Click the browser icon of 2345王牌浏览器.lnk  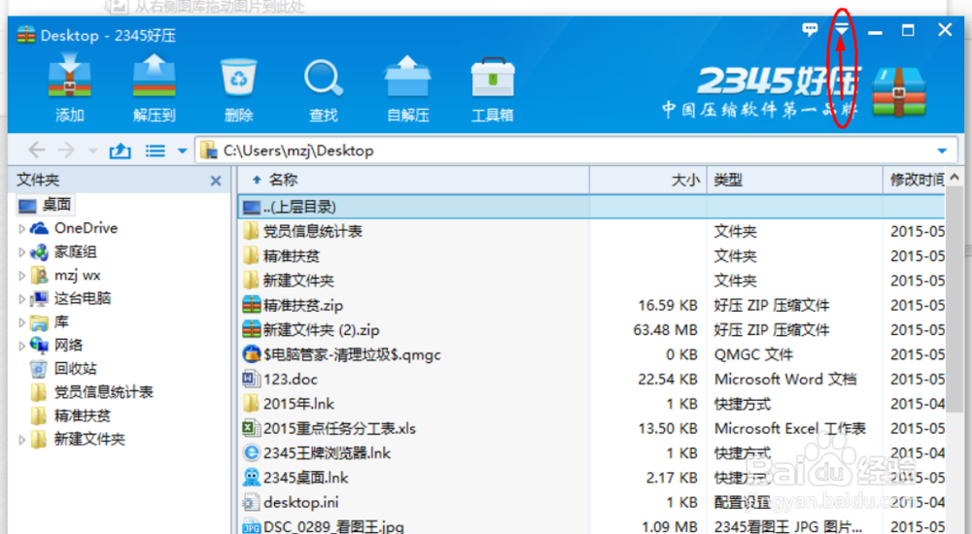pos(251,452)
